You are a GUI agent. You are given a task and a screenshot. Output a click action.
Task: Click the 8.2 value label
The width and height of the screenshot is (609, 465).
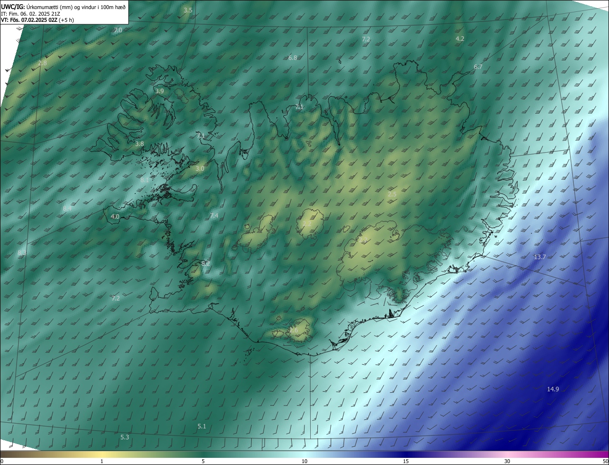pos(206,263)
